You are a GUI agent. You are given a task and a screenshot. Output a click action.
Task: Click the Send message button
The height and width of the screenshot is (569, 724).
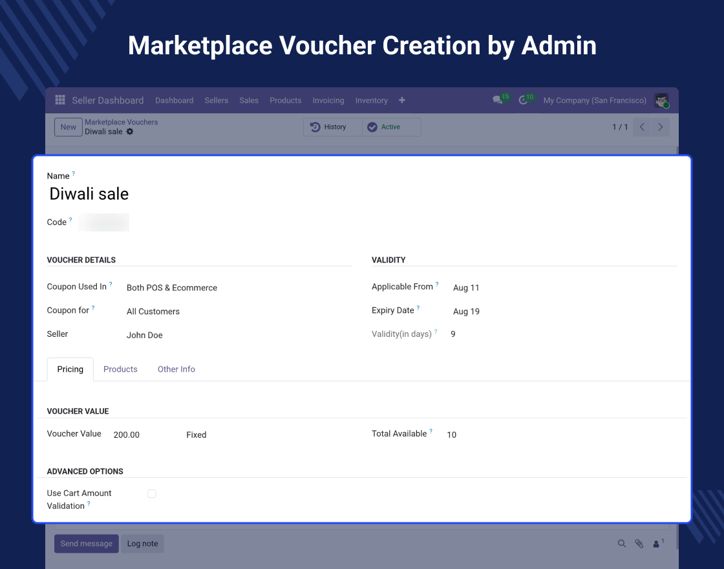tap(87, 544)
